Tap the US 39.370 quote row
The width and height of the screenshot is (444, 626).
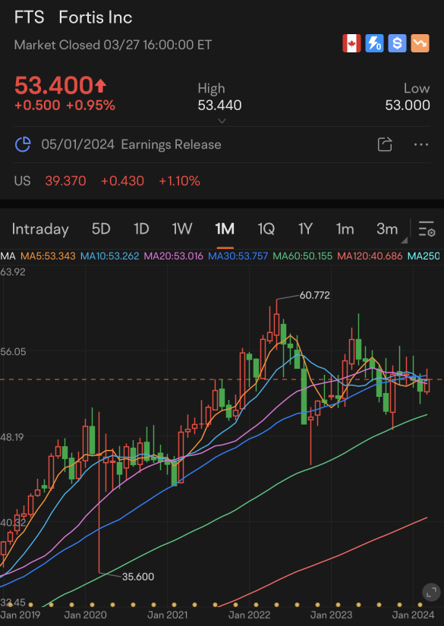[222, 181]
